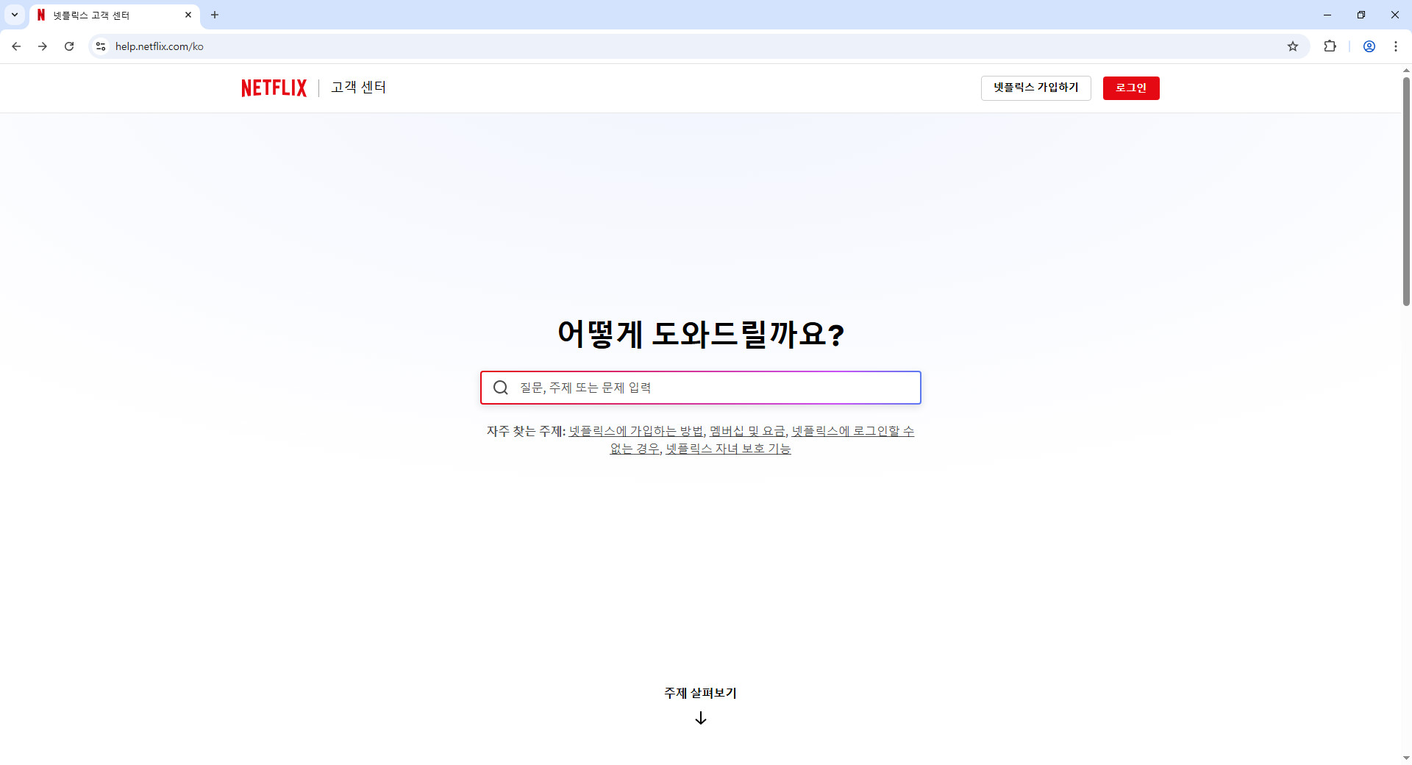Click the browser profile avatar icon
Viewport: 1412px width, 765px height.
1369,46
